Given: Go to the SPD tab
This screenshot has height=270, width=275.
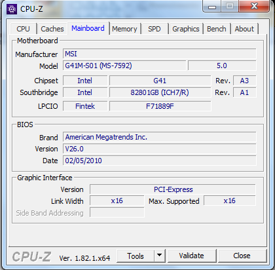Looking at the screenshot, I should click(x=155, y=29).
